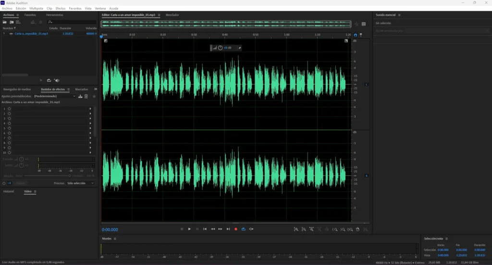Switch to the Historial tab
This screenshot has height=265, width=492.
(x=9, y=191)
